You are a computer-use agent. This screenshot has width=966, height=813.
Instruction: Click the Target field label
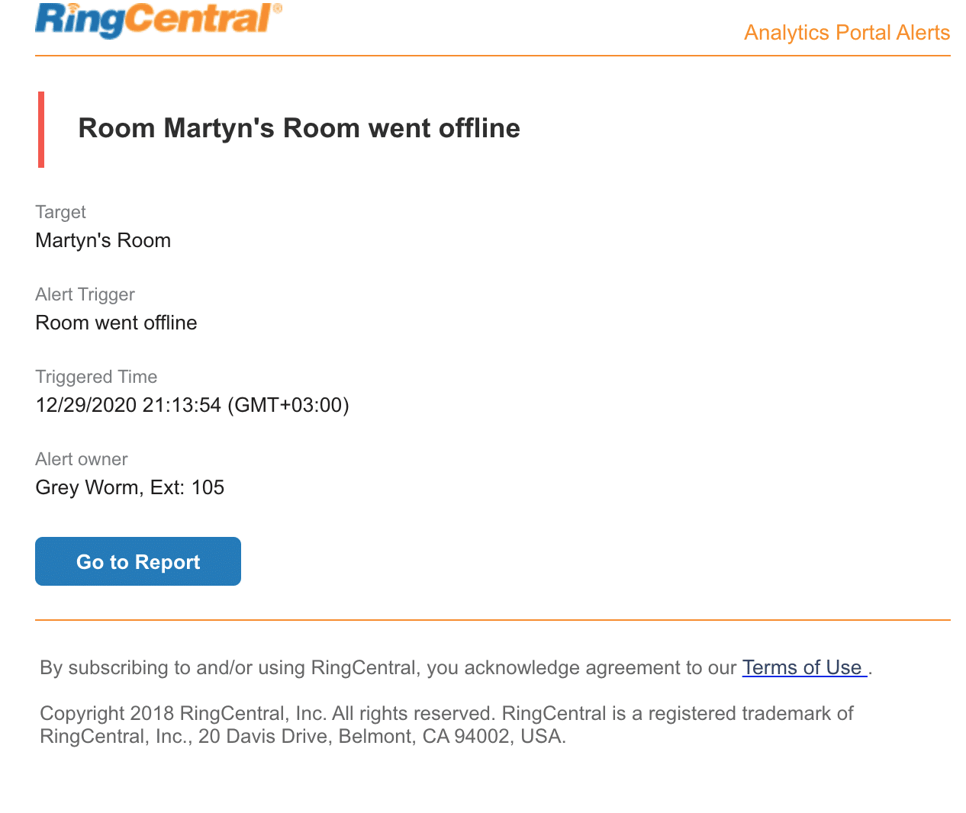[60, 212]
